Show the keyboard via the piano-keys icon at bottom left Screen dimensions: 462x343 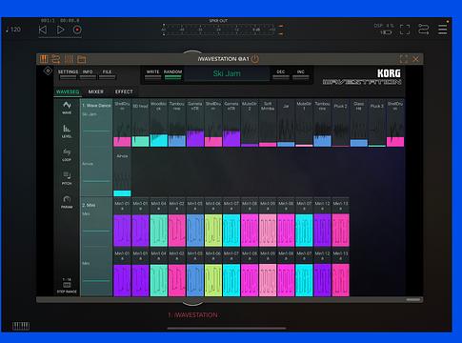pos(21,326)
